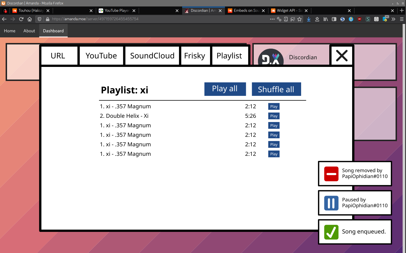Click the uBlock Origin extension icon
This screenshot has height=253, width=406.
(359, 19)
